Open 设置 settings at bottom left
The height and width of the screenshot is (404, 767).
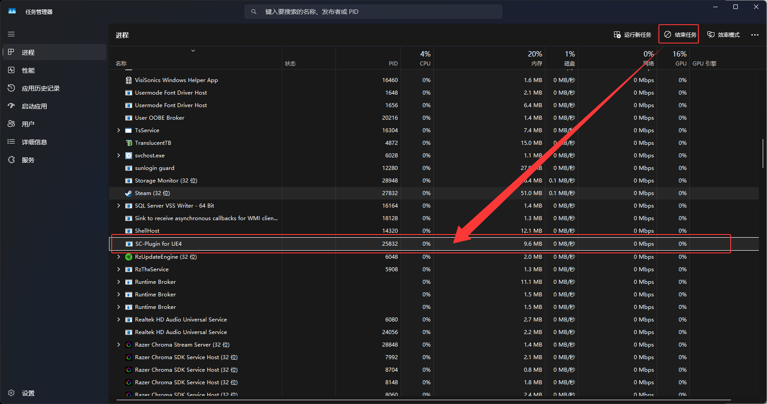point(54,393)
